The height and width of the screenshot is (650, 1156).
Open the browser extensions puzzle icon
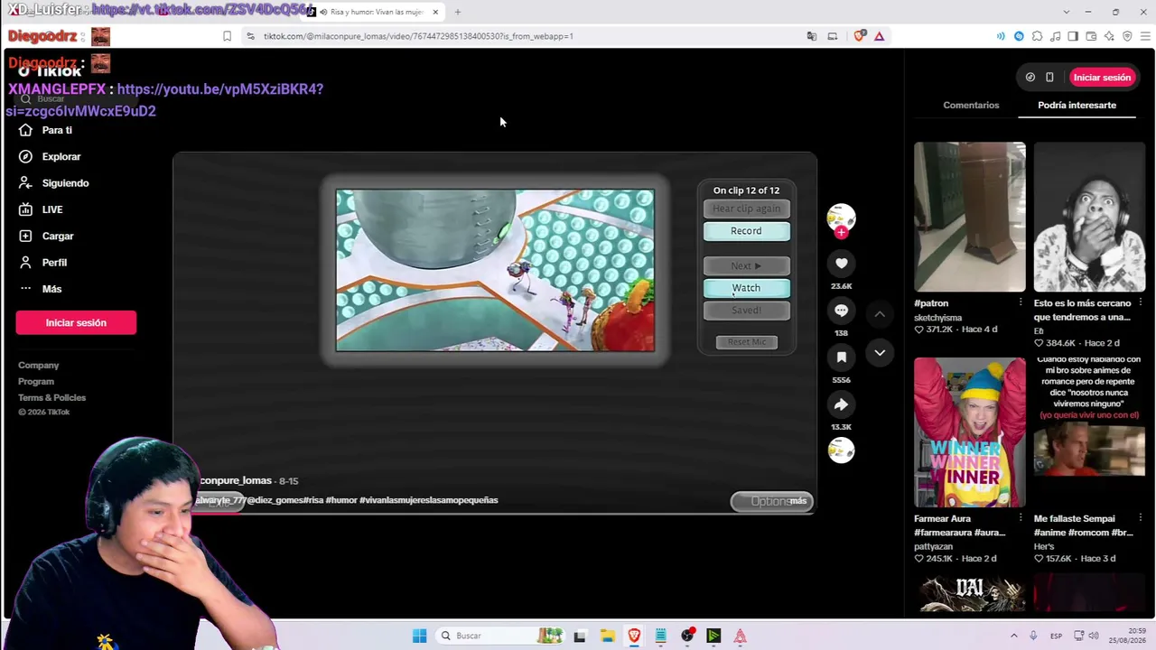tap(1037, 36)
